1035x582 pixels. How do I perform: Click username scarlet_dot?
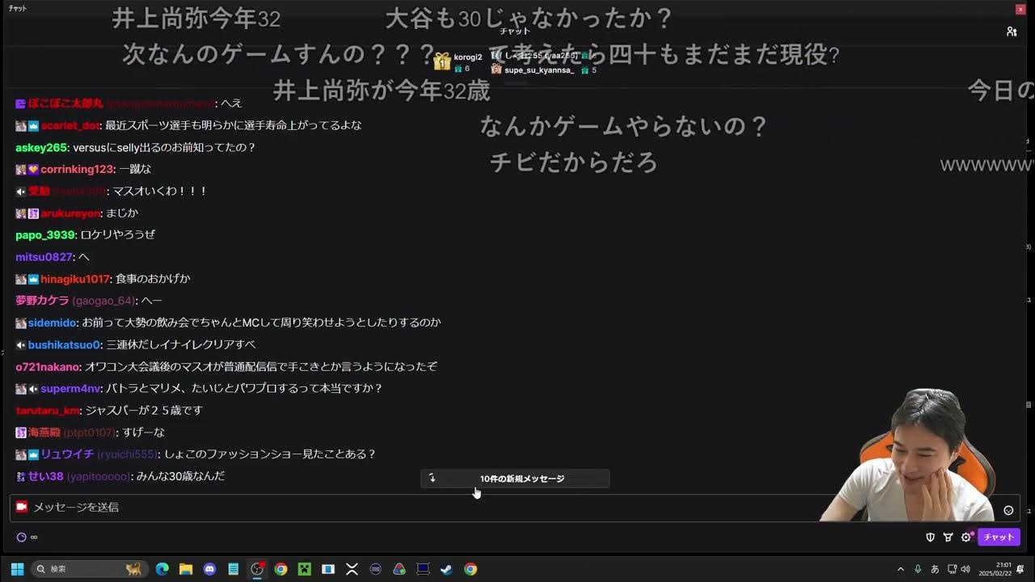(70, 125)
